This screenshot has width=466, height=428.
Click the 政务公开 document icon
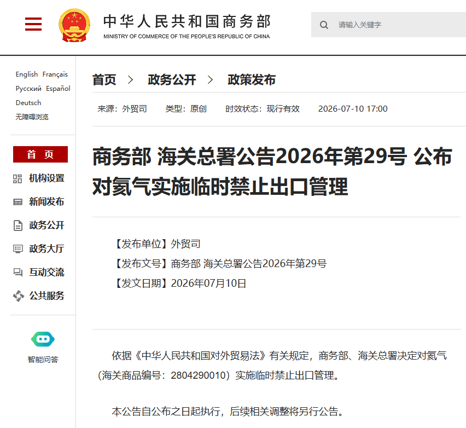point(18,225)
